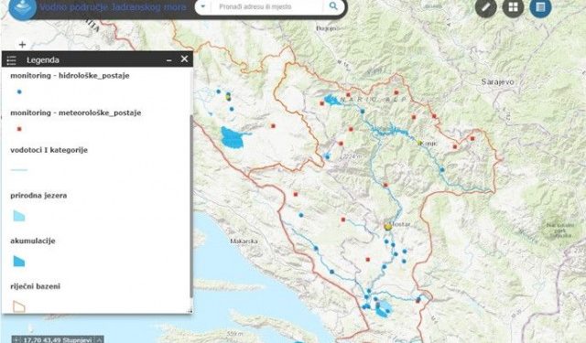Screen dimensions: 586x343
Task: Click the Makarska label on the map
Action: [x=244, y=241]
